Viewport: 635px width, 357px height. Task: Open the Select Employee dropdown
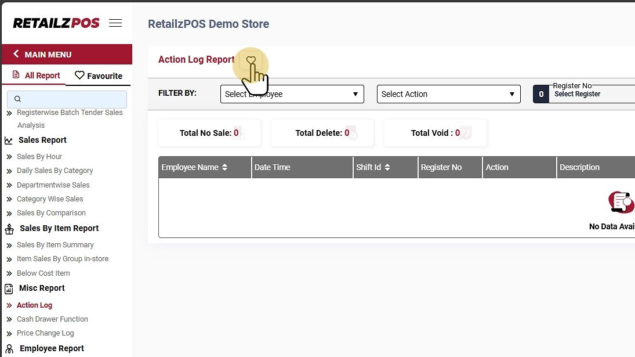pyautogui.click(x=292, y=94)
